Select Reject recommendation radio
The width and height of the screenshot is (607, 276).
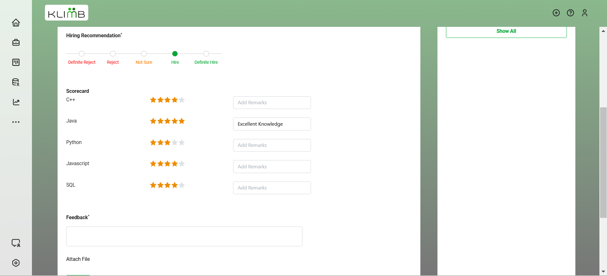pyautogui.click(x=113, y=54)
